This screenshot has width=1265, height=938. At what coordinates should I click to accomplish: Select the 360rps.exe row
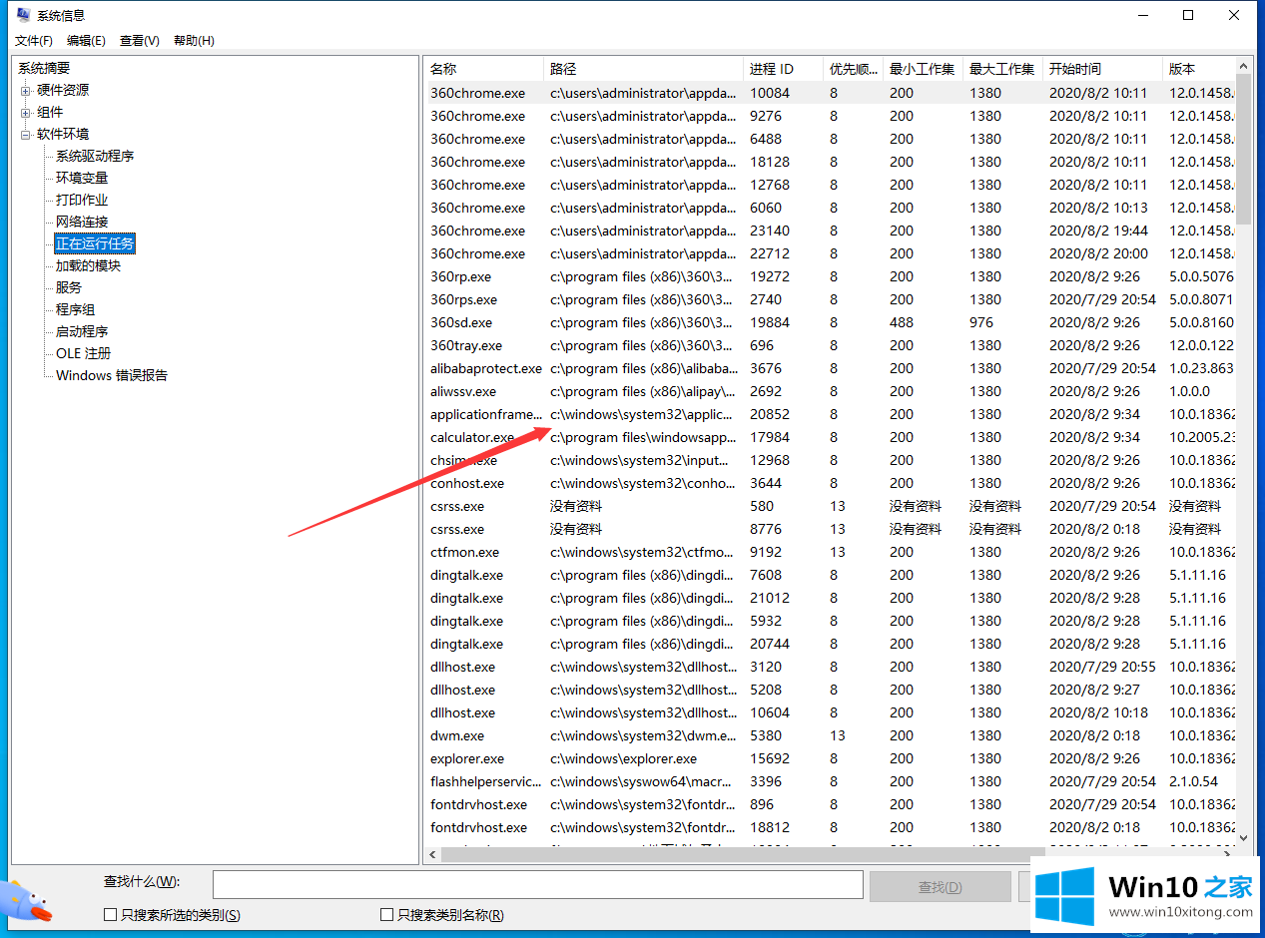click(x=830, y=299)
